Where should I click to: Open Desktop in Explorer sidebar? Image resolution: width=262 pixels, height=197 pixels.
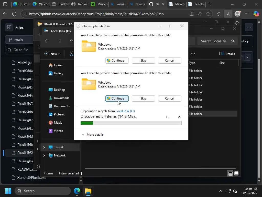point(57,90)
